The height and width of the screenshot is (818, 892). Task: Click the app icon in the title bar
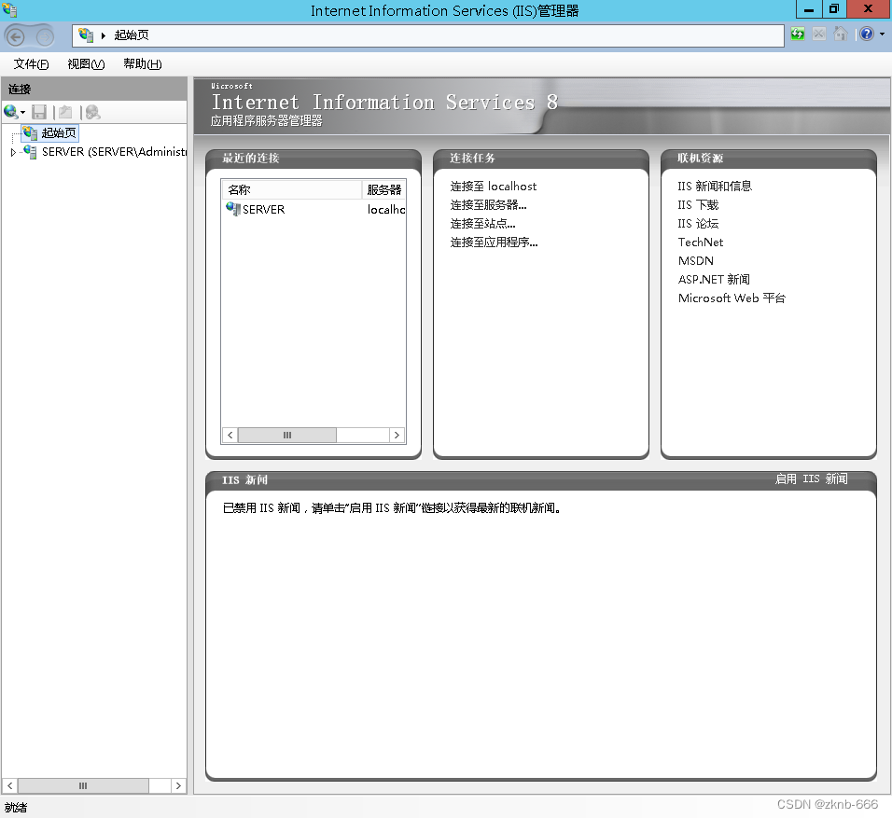tap(9, 9)
